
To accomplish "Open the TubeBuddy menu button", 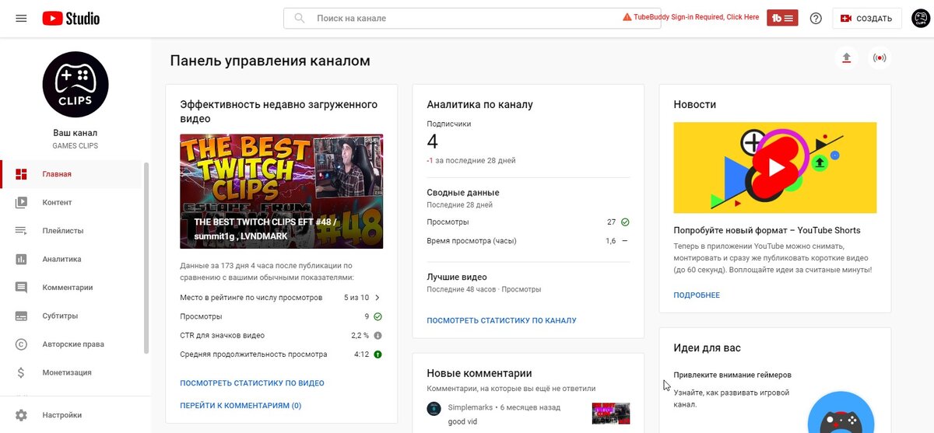I will (x=782, y=18).
